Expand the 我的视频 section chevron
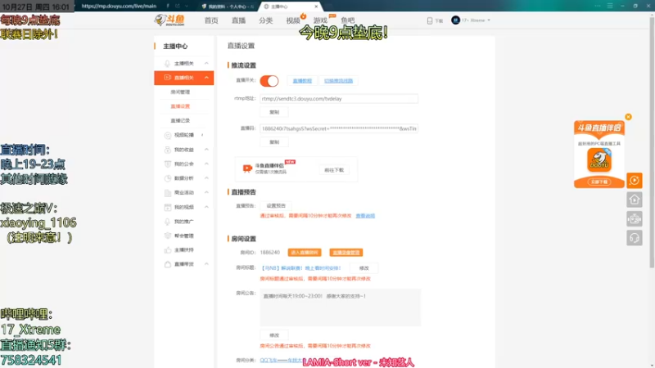Image resolution: width=655 pixels, height=368 pixels. [x=206, y=207]
